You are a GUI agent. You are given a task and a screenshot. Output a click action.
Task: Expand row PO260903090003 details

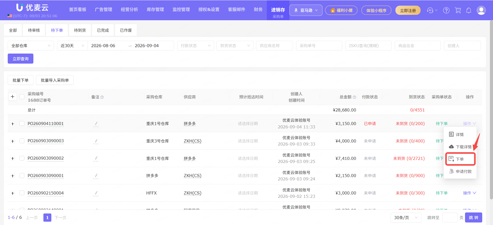coord(13,141)
